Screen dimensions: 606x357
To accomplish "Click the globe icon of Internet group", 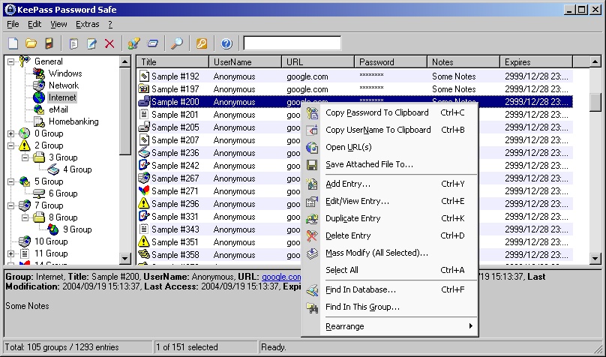I will click(39, 97).
